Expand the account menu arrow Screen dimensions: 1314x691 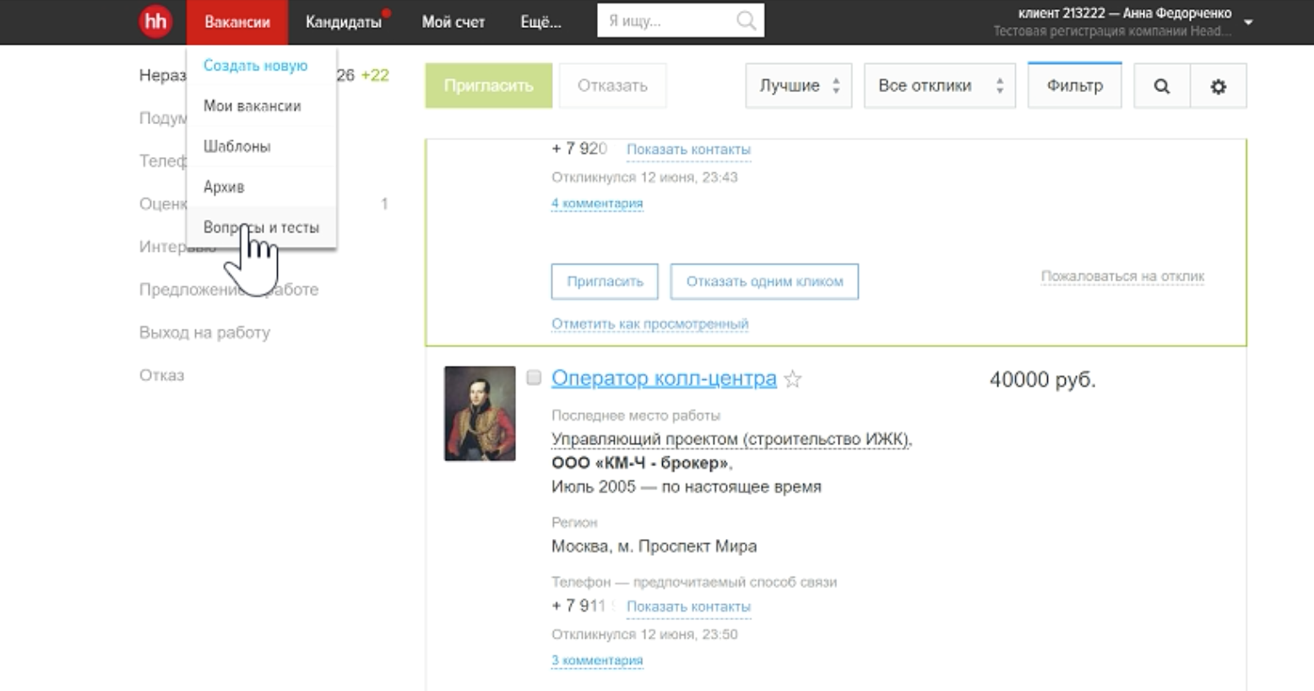(x=1248, y=23)
